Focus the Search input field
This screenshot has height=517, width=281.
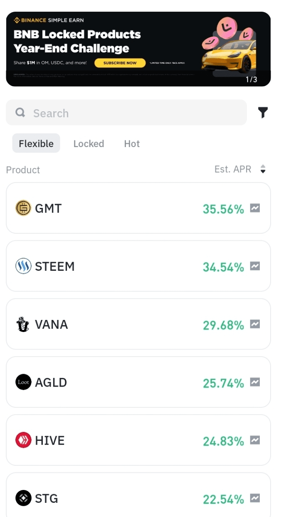pos(133,113)
